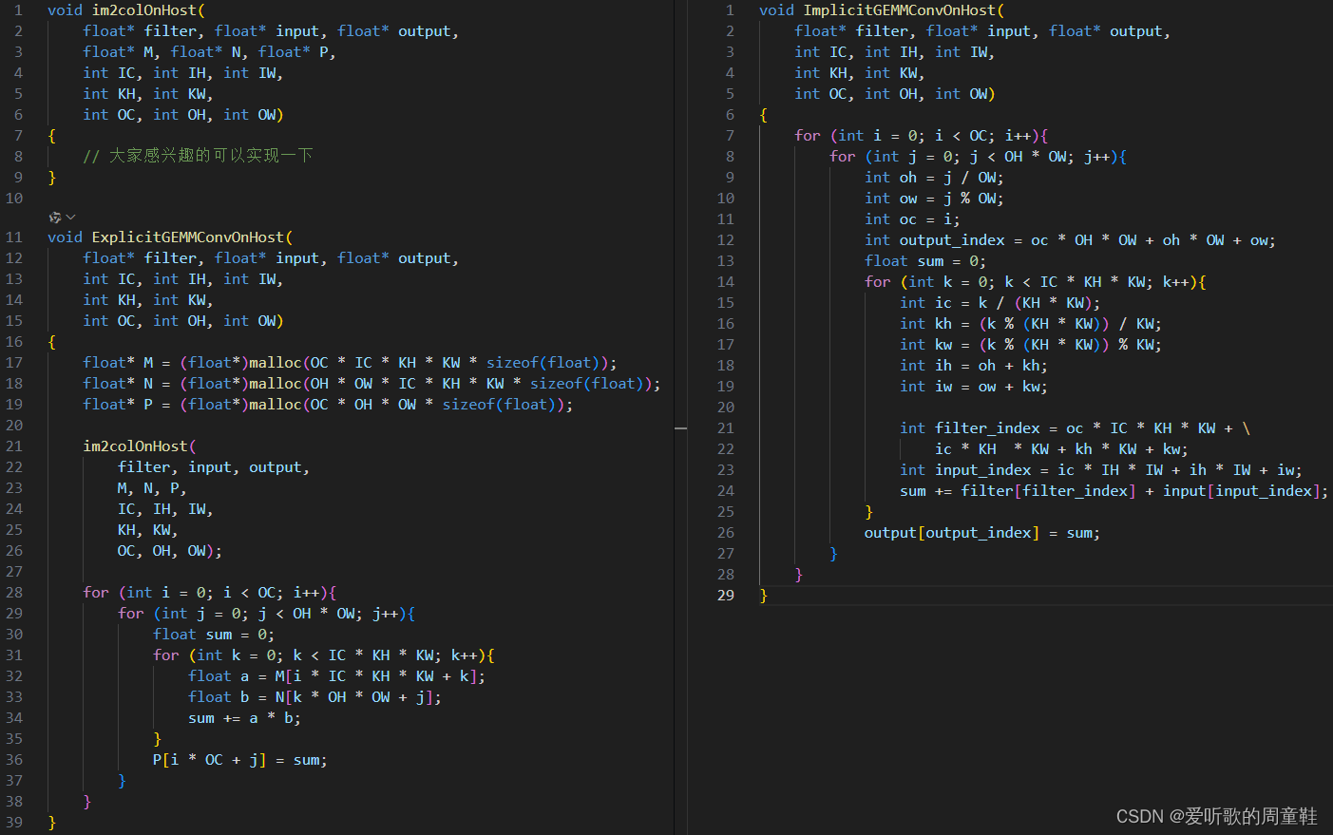
Task: Click the 'int oh = j / OW;' line
Action: tap(934, 178)
